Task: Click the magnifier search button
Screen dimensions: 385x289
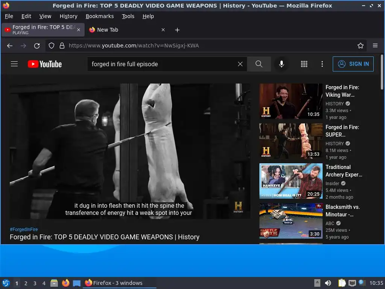Action: (259, 64)
